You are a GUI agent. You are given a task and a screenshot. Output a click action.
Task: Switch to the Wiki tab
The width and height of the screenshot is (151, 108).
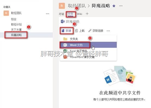80,14
